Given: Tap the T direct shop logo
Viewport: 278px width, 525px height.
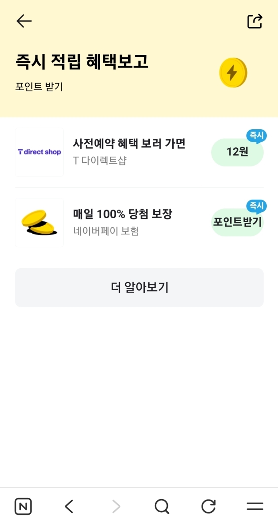Looking at the screenshot, I should 40,152.
